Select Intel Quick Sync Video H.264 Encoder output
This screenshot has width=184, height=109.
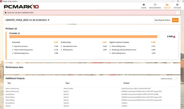pyautogui.click(x=136, y=88)
